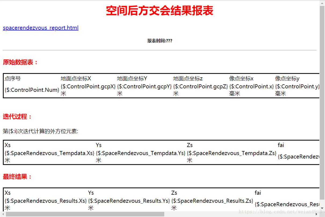325x217 pixels.
Task: Click the {$:ControlPoint.Num} cell
Action: pyautogui.click(x=32, y=90)
